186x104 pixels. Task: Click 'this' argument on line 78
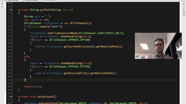point(86,37)
